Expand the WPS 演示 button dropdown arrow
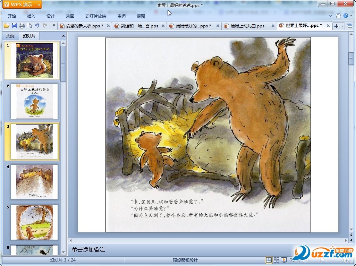 [39, 4]
